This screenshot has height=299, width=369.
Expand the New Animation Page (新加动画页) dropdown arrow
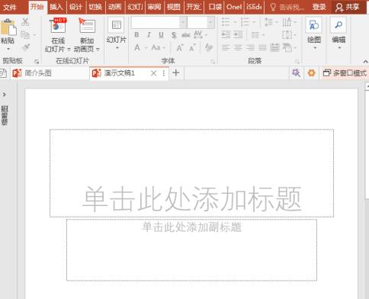click(x=98, y=49)
